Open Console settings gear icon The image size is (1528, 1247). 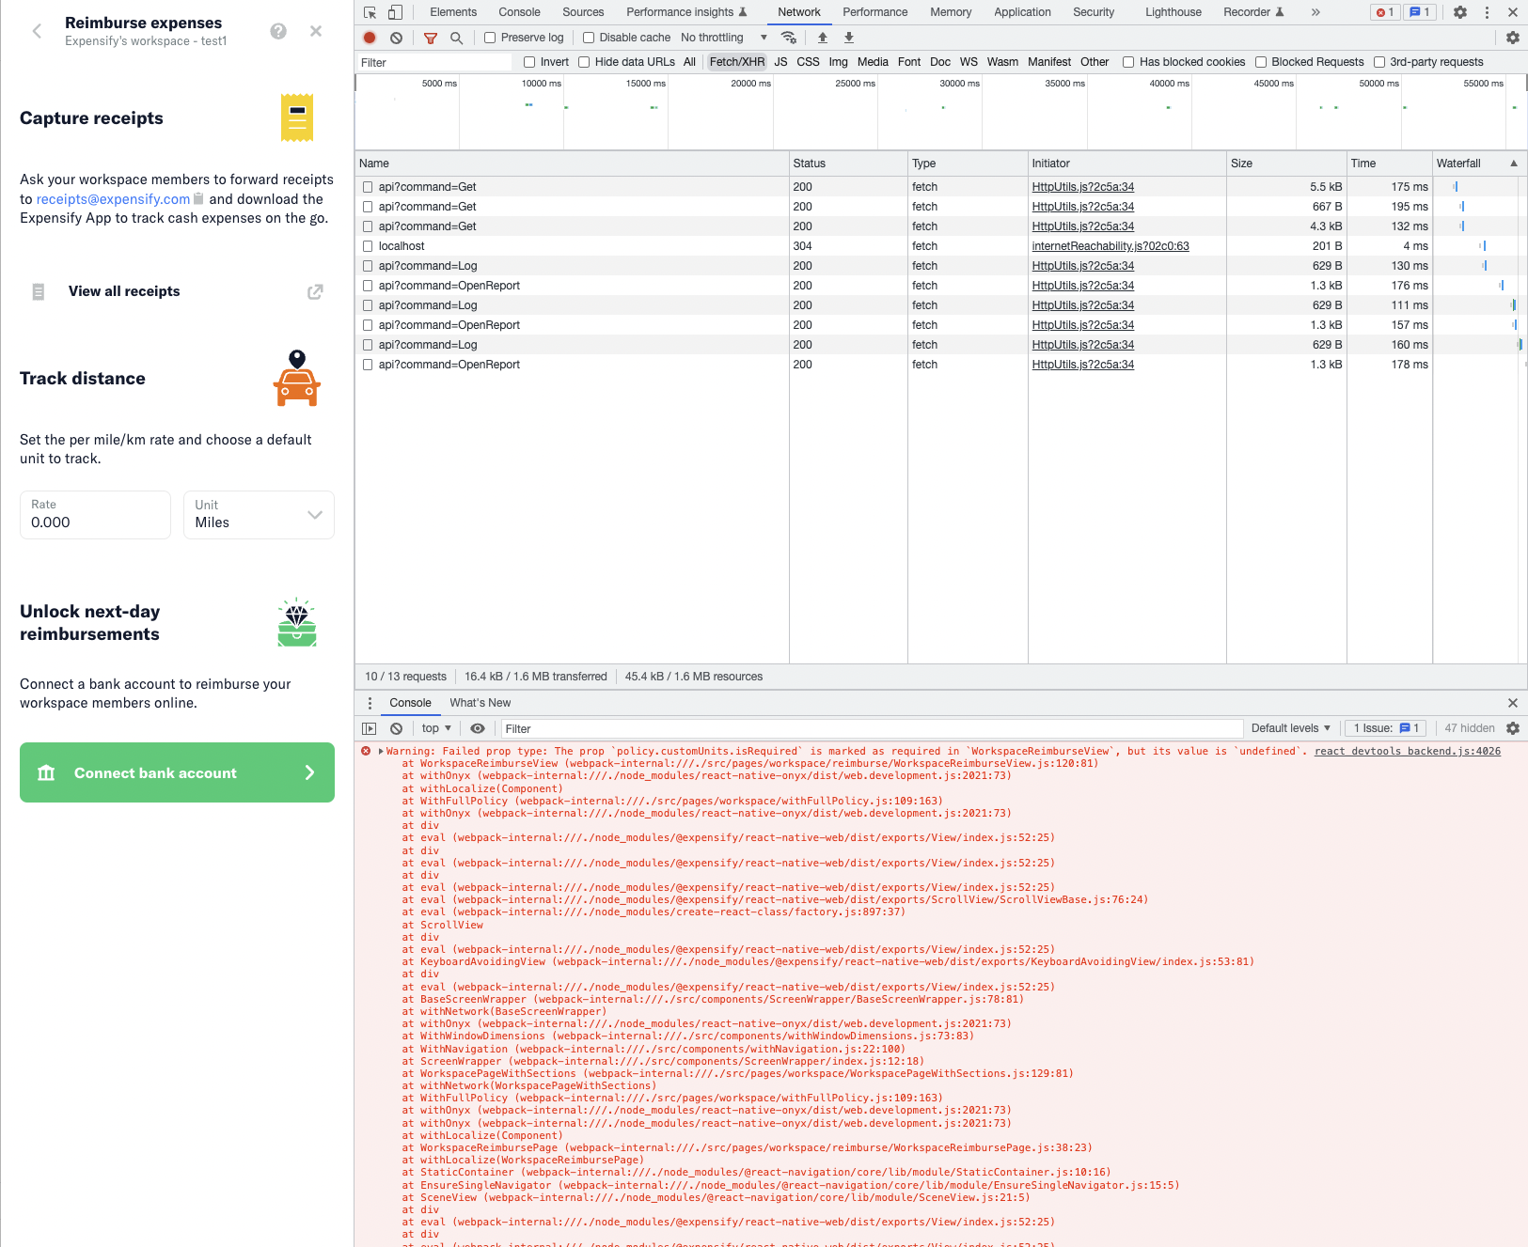pos(1513,728)
